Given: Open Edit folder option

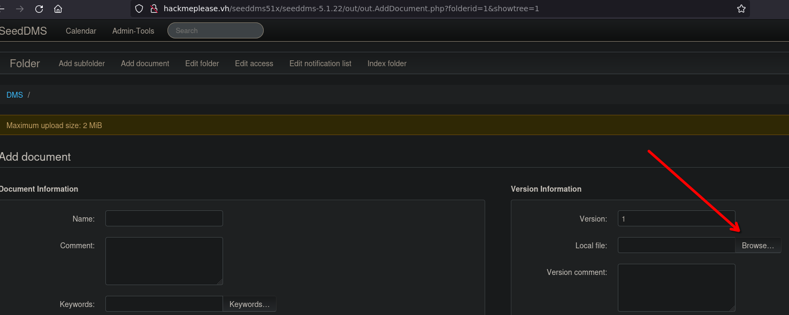Looking at the screenshot, I should coord(202,64).
